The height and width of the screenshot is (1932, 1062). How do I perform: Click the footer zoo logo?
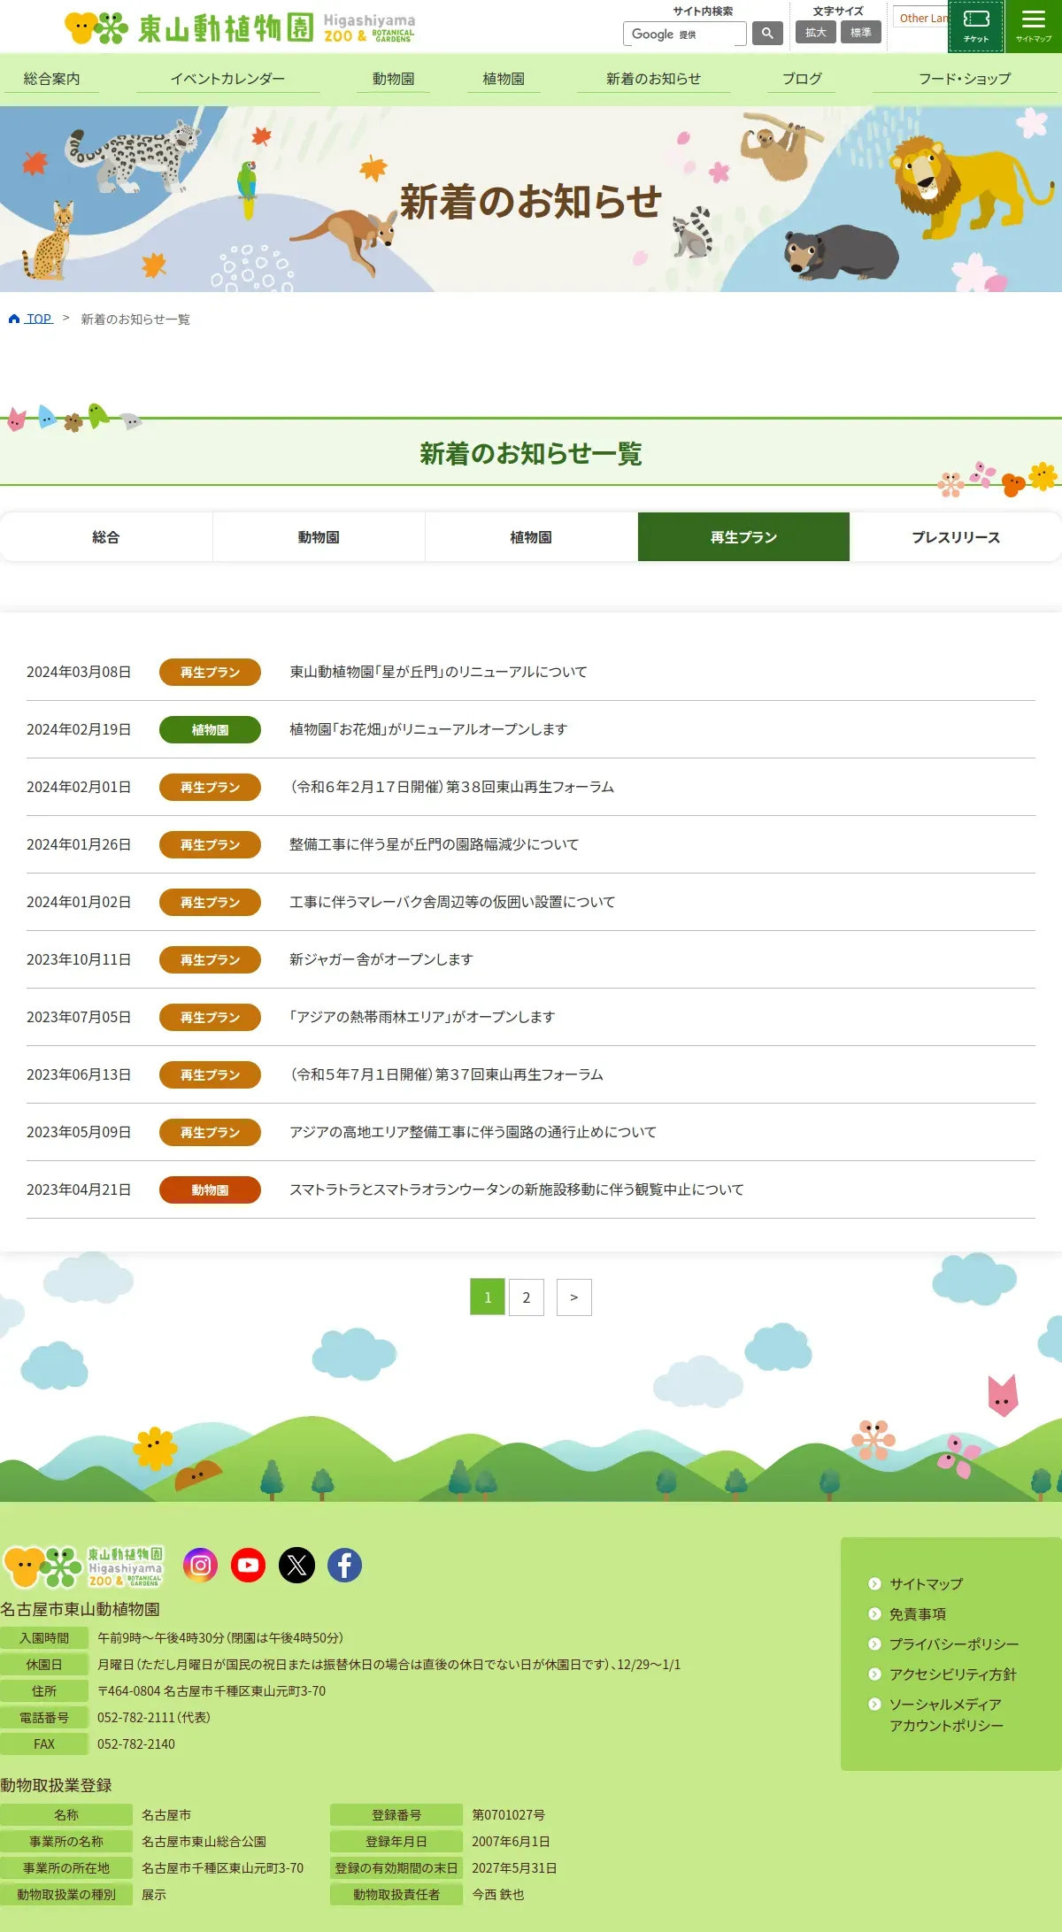(83, 1566)
